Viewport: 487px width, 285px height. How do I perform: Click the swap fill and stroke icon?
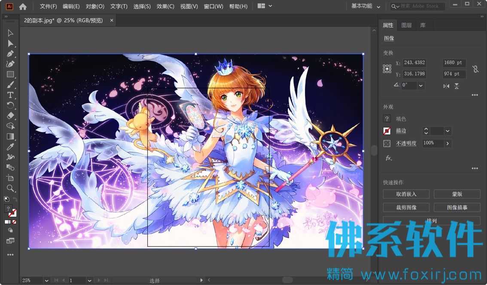click(x=15, y=199)
